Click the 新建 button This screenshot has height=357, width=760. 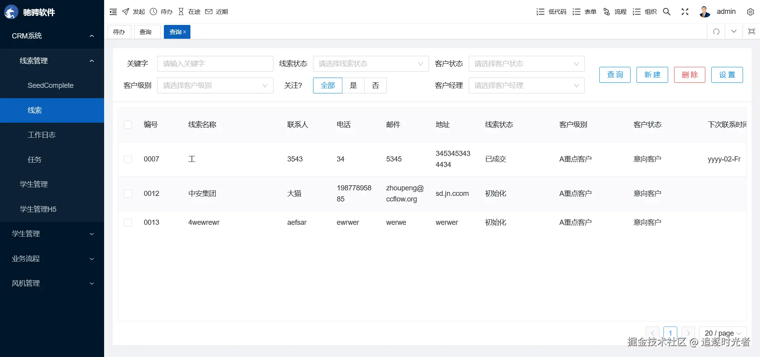(652, 75)
